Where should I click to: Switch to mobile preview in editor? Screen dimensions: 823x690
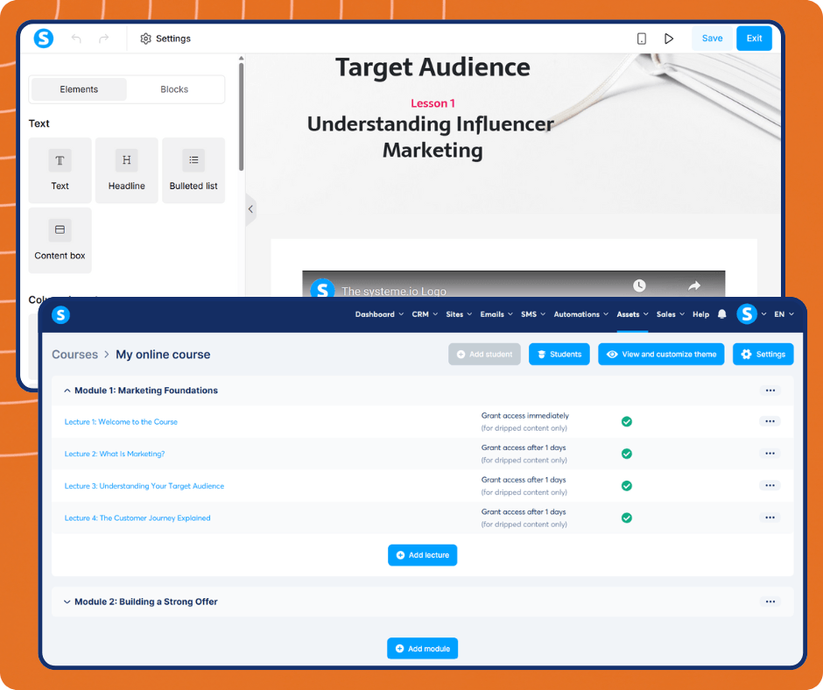point(642,39)
